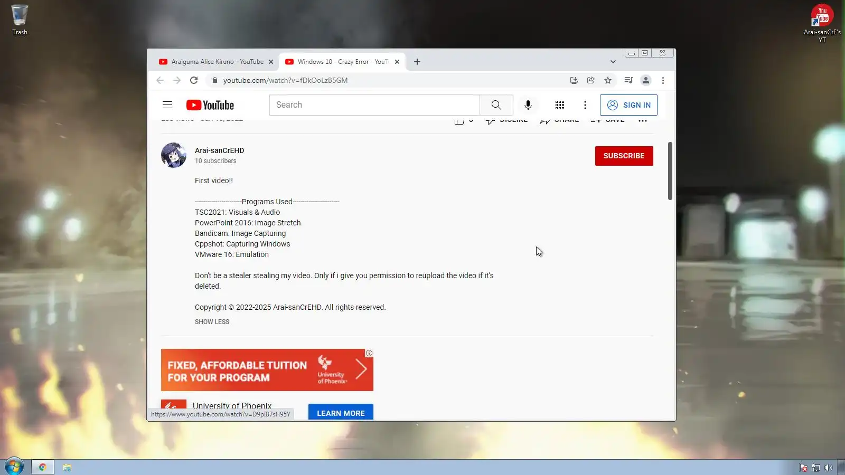The image size is (845, 475).
Task: Subscribe to Arai-sanCrEHD channel
Action: pyautogui.click(x=624, y=156)
